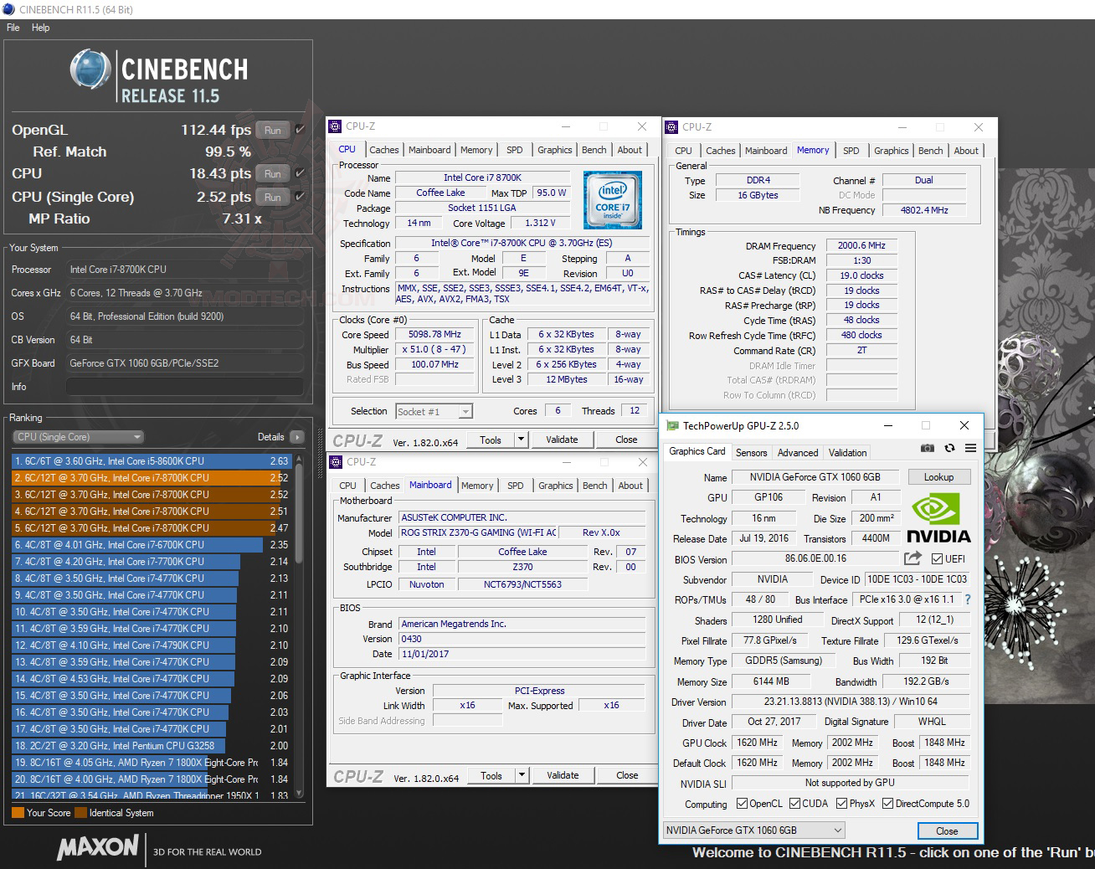
Task: Switch to the Sensors tab in GPU-Z
Action: (x=751, y=452)
